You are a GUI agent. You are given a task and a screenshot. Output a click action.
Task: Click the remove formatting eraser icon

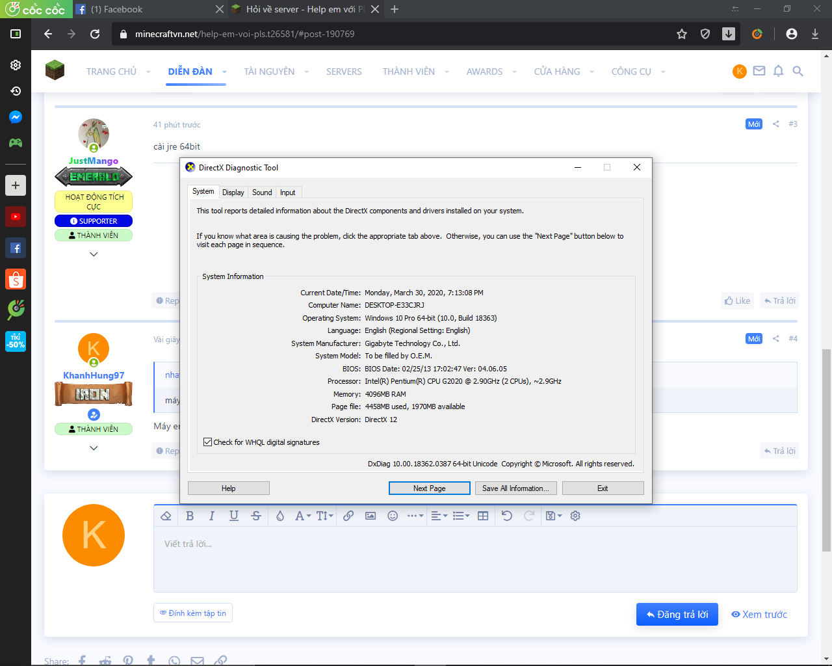[166, 516]
